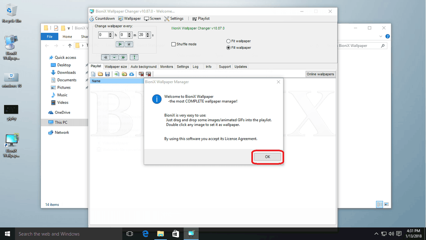Enable Shuffle mode

(173, 44)
